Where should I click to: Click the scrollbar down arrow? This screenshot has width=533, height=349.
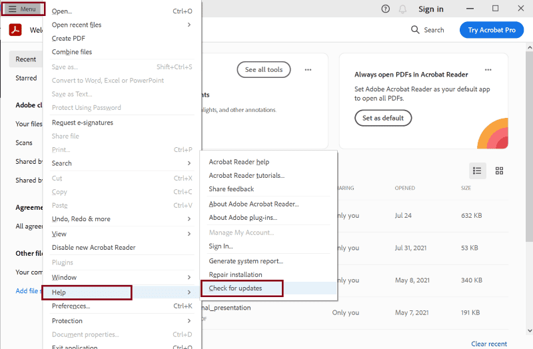point(530,330)
